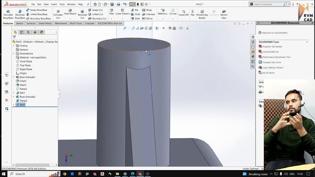Open the DisplayManager tab
315x177 pixels.
tap(41, 32)
